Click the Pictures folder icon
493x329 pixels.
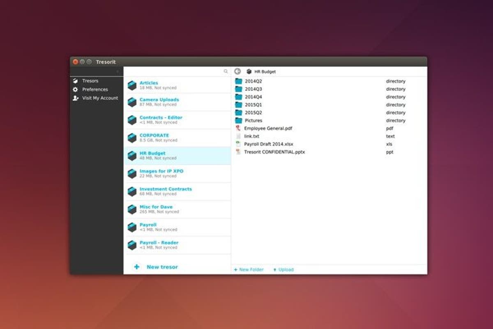[238, 120]
